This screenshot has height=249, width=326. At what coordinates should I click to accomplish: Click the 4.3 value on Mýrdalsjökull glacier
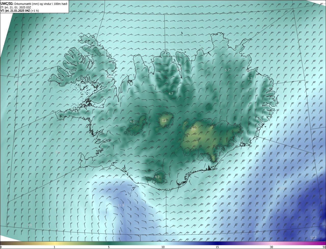point(157,177)
